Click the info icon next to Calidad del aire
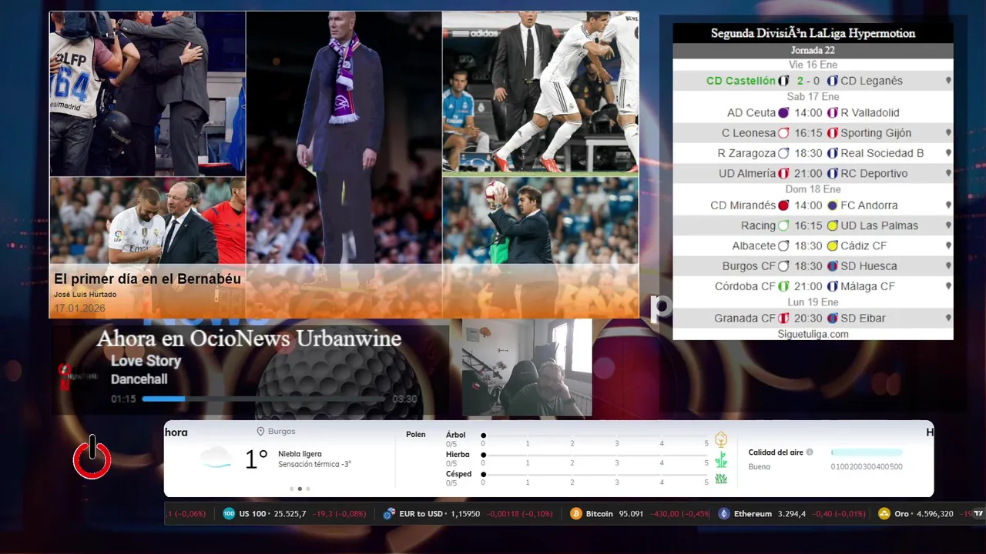Image resolution: width=986 pixels, height=554 pixels. point(810,452)
